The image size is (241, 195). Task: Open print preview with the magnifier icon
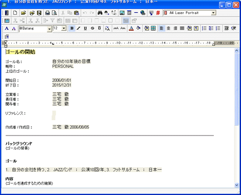(x=55, y=13)
